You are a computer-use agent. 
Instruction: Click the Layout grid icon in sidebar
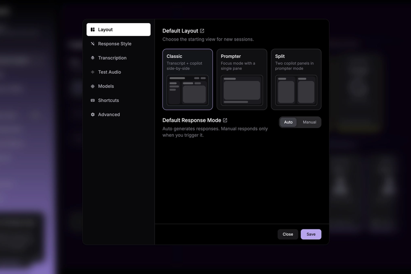coord(92,30)
